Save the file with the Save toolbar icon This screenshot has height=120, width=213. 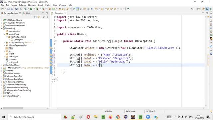click(x=9, y=9)
